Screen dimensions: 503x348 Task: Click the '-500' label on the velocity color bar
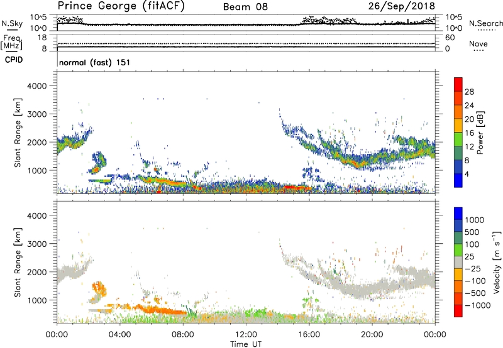pyautogui.click(x=475, y=293)
